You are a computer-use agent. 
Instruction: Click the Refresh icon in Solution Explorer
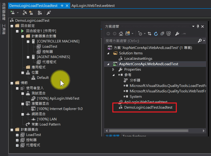pos(156,33)
